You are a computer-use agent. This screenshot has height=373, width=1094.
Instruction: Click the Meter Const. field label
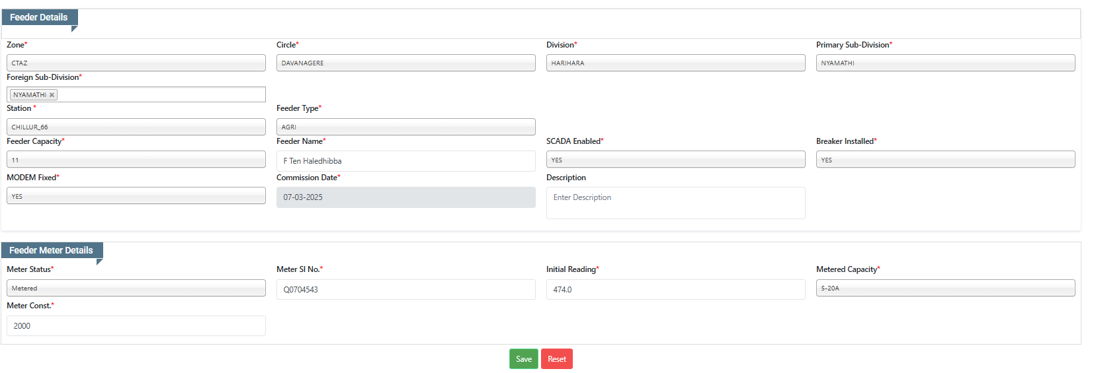(30, 306)
